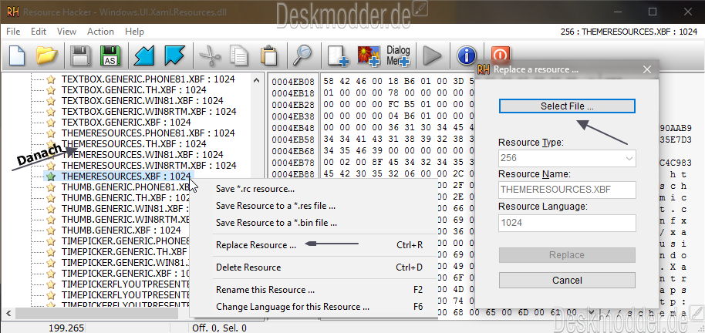Select THEMERESOURCES.WIN8RTM.XBF : 1024 tree item
This screenshot has height=333, width=705.
[149, 166]
